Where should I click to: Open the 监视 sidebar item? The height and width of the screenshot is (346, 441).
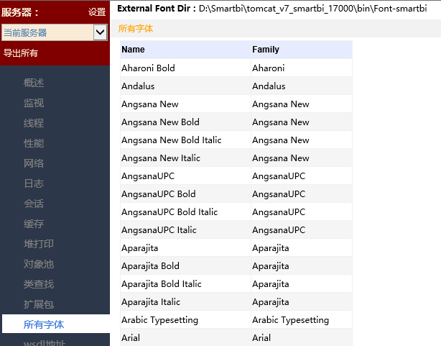(34, 103)
